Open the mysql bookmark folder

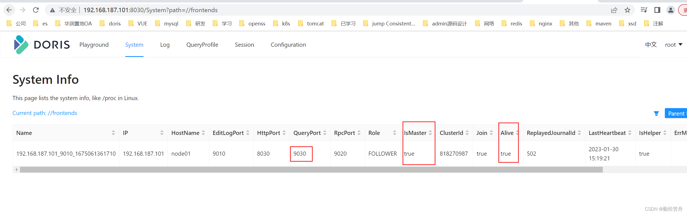(167, 24)
